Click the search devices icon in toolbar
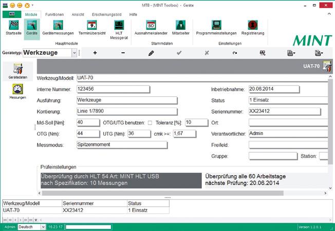Image resolution: width=335 pixels, height=231 pixels. pos(263,53)
